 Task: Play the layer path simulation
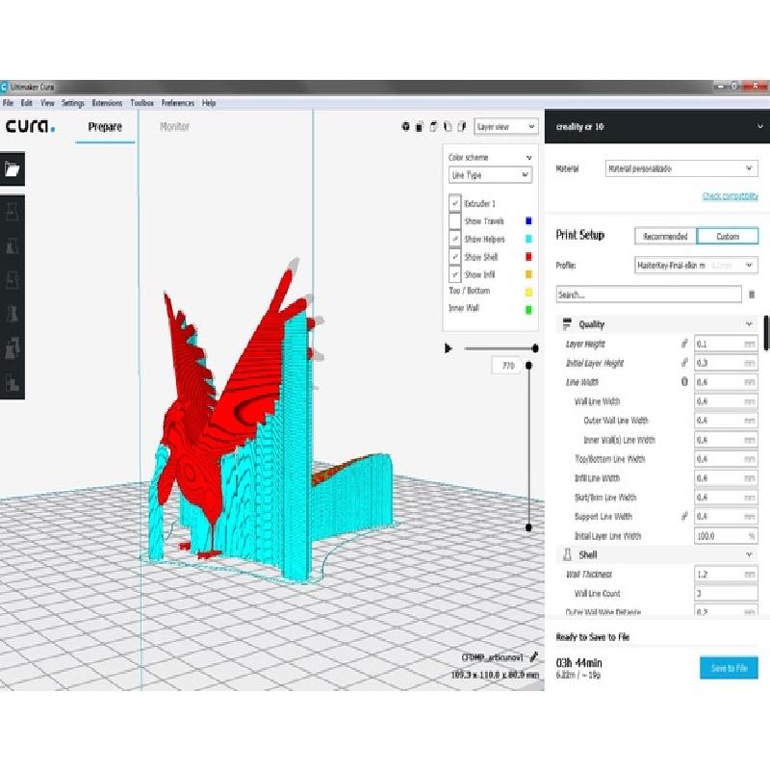(448, 348)
